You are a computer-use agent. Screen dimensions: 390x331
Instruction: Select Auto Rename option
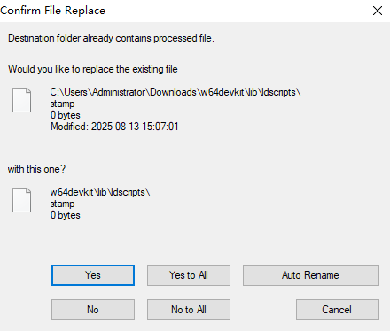pos(311,275)
